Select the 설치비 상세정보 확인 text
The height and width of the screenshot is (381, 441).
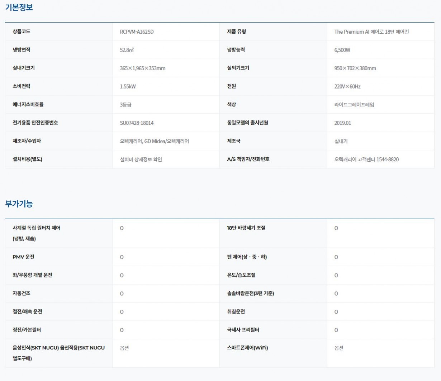point(141,159)
